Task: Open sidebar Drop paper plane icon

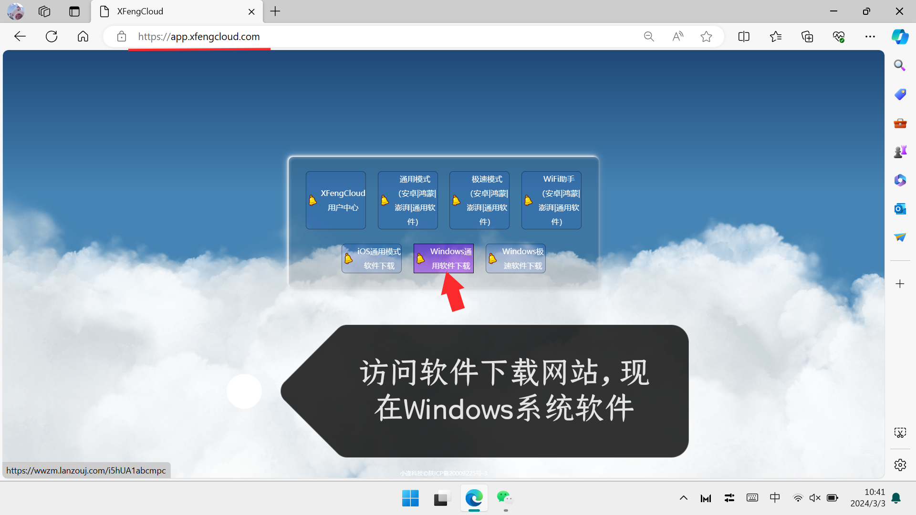Action: point(900,237)
